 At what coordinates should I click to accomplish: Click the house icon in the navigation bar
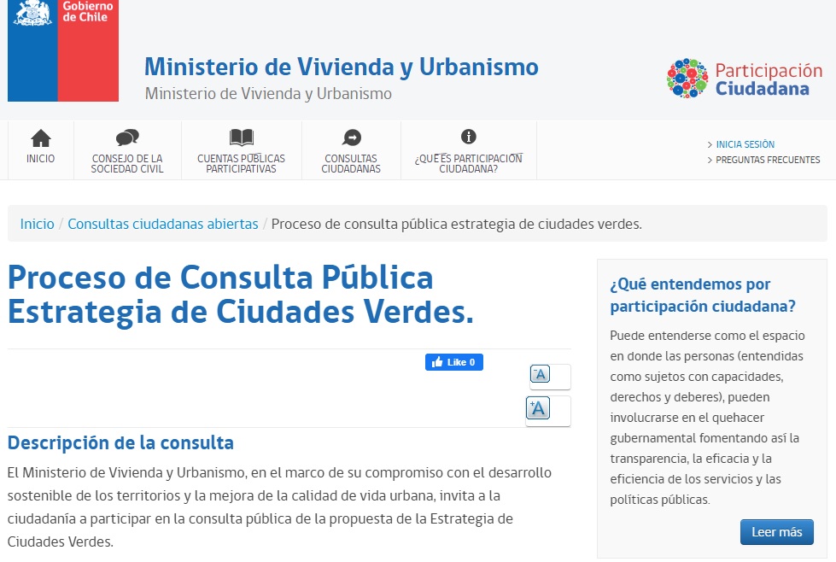click(40, 138)
